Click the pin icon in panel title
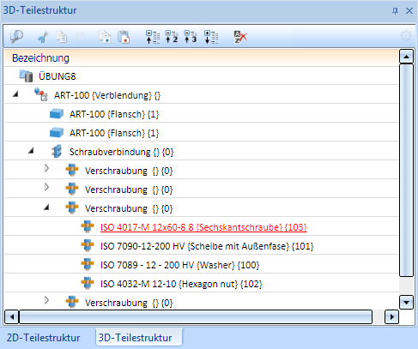418x349 pixels. [395, 11]
